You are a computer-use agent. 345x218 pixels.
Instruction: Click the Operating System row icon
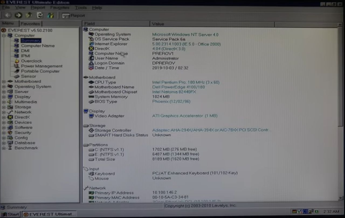click(x=91, y=34)
